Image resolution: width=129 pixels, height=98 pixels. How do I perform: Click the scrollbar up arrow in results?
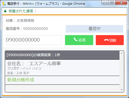[x=121, y=53]
